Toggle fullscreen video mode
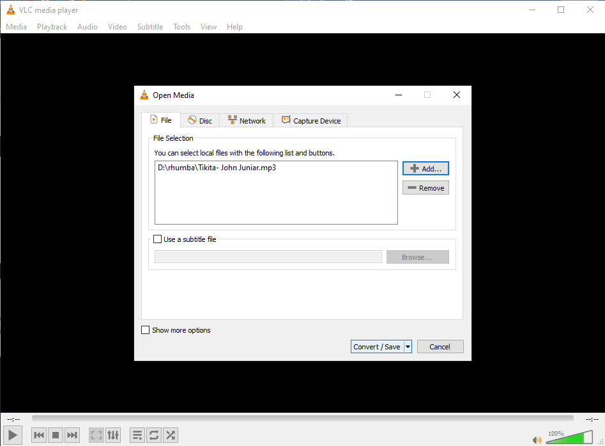This screenshot has width=605, height=446. coord(96,435)
